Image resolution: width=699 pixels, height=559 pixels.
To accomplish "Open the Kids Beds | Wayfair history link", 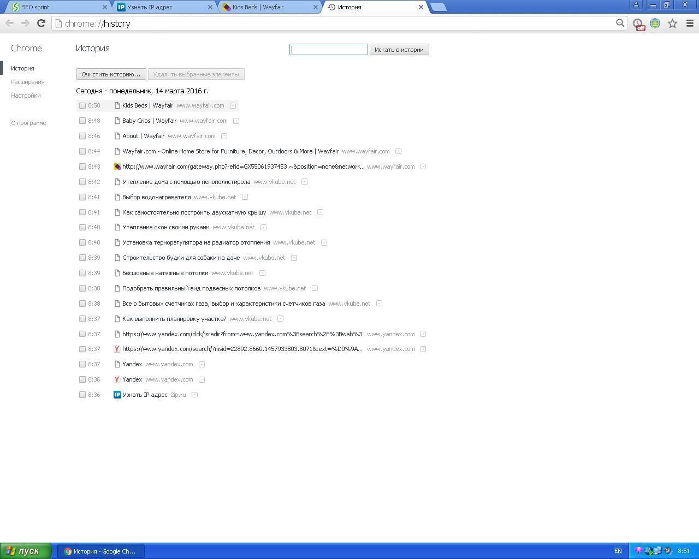I will pos(147,105).
